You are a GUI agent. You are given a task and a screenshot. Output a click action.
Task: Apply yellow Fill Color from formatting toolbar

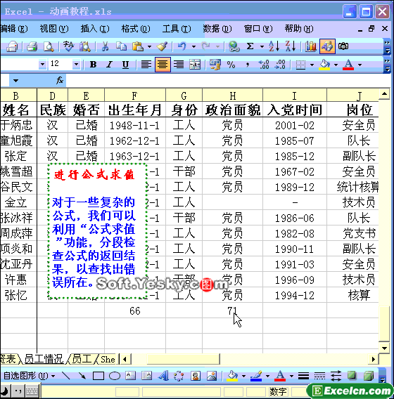click(x=324, y=65)
